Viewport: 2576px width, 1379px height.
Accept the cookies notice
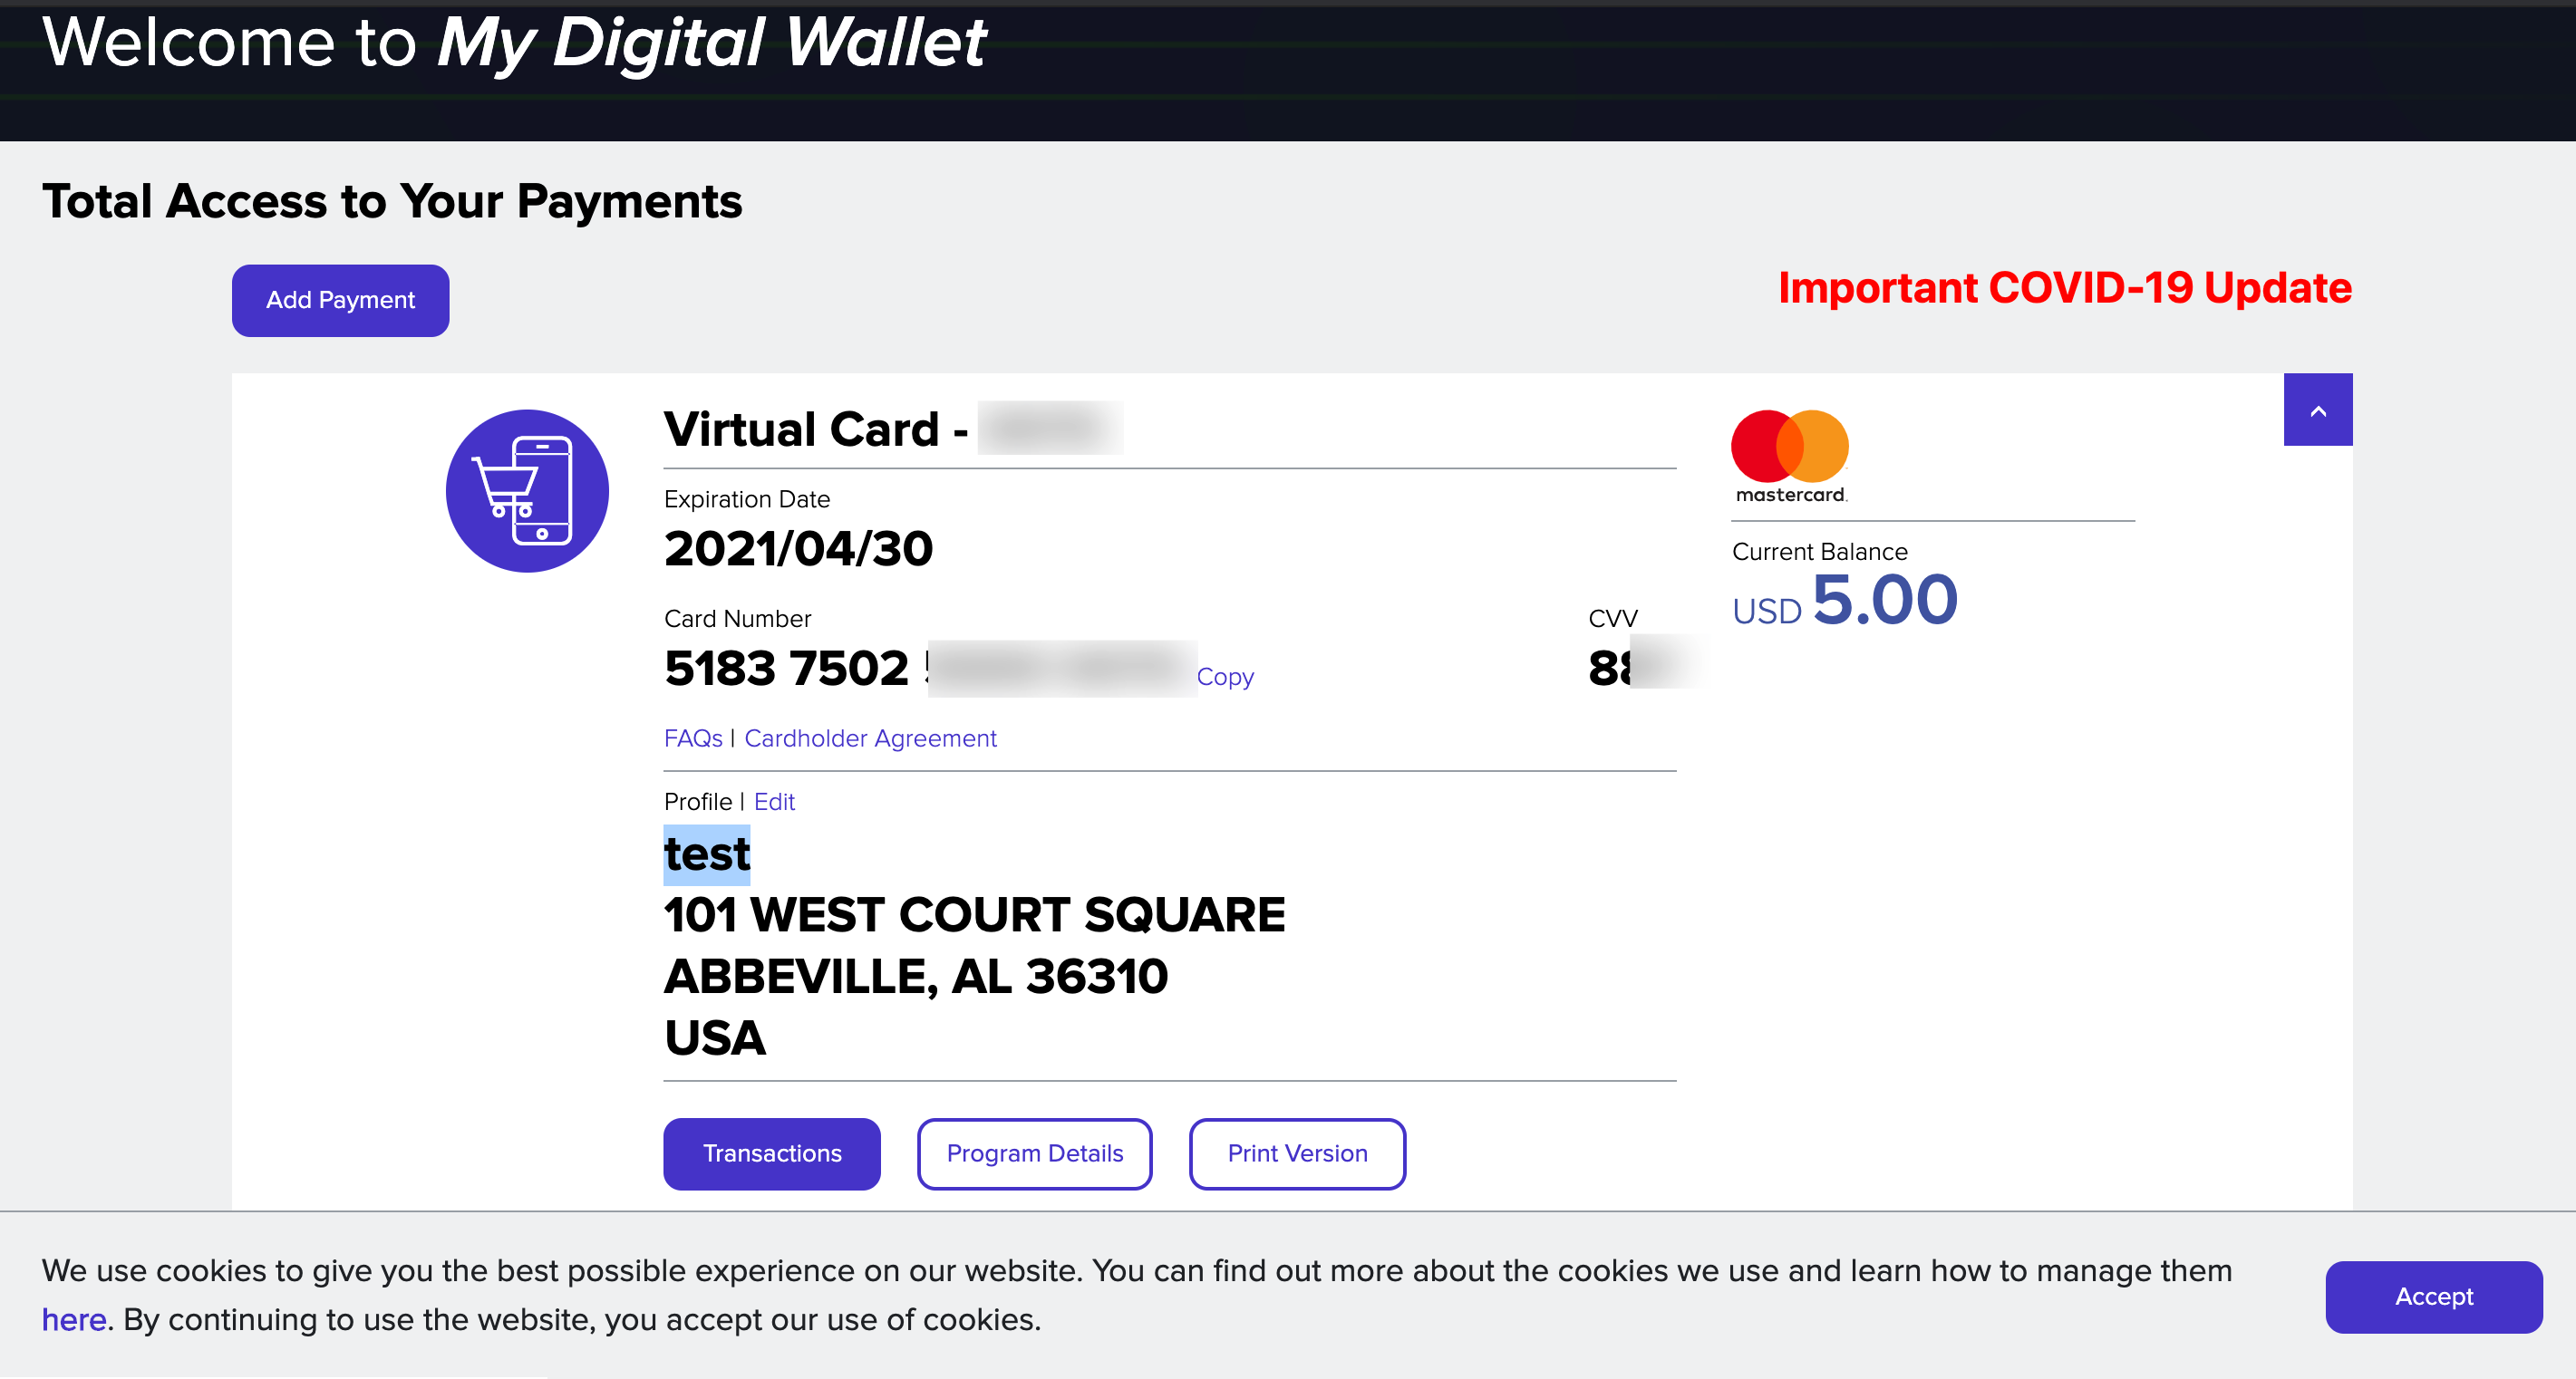[2432, 1296]
